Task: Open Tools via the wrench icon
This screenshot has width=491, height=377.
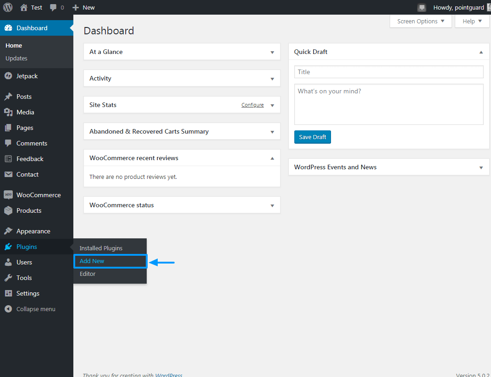Action: (x=8, y=278)
